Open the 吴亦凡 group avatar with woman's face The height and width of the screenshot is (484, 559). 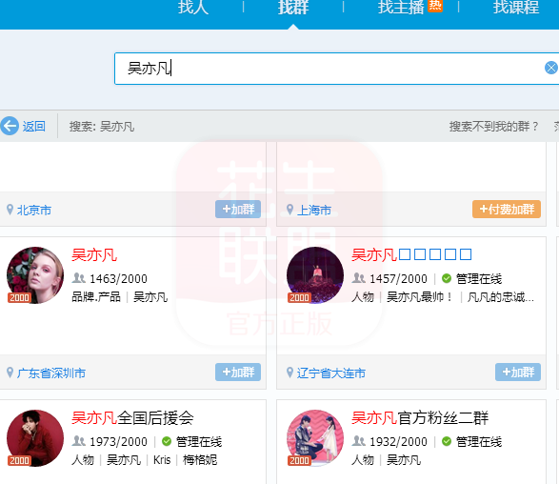(x=35, y=275)
